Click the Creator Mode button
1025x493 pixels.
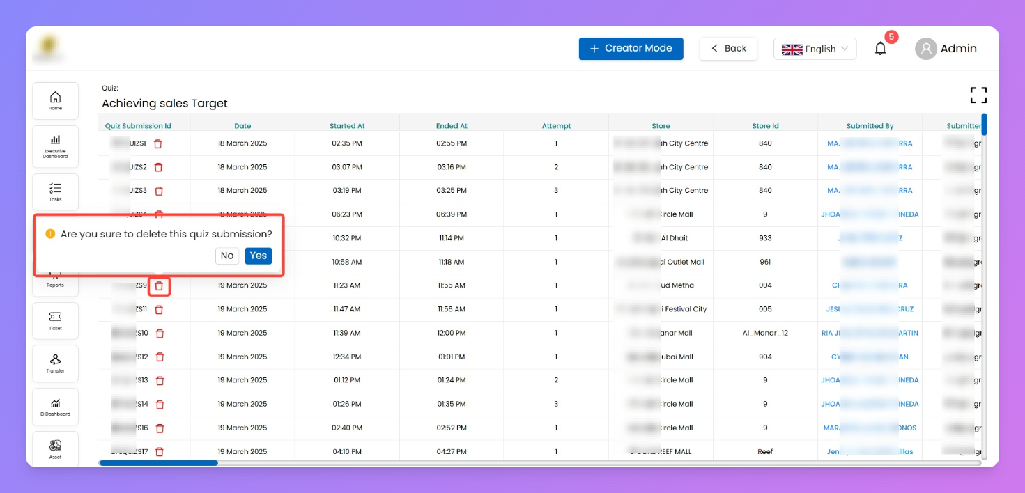[x=631, y=49]
